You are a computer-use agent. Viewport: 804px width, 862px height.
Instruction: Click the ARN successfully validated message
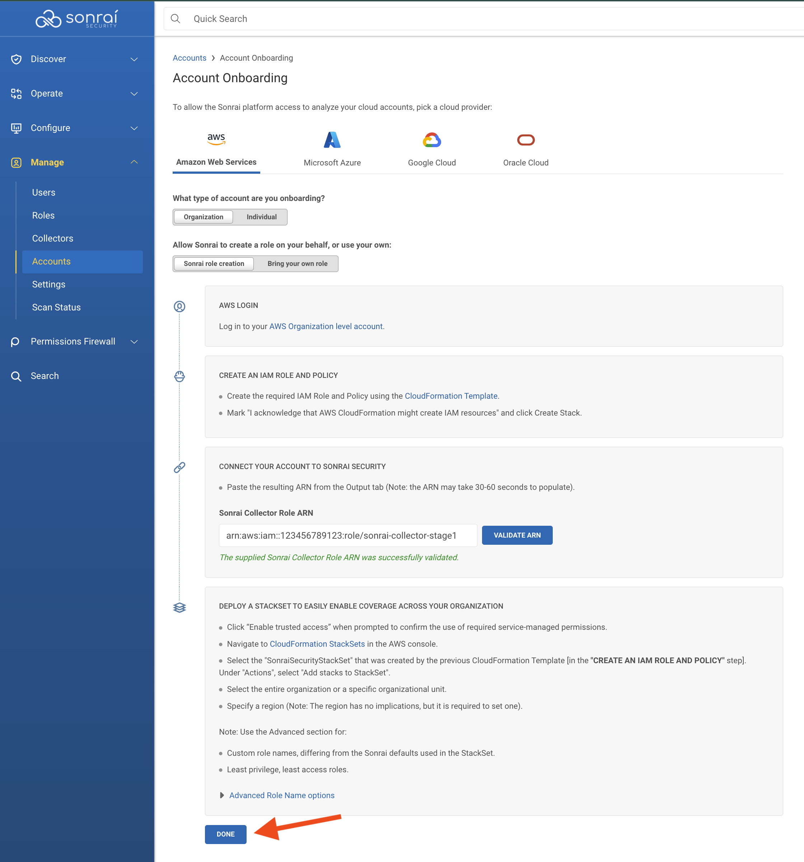pyautogui.click(x=339, y=558)
